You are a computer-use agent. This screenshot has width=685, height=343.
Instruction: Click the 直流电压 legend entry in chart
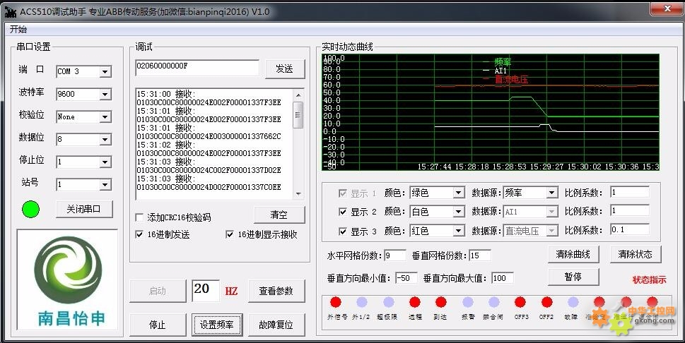511,80
